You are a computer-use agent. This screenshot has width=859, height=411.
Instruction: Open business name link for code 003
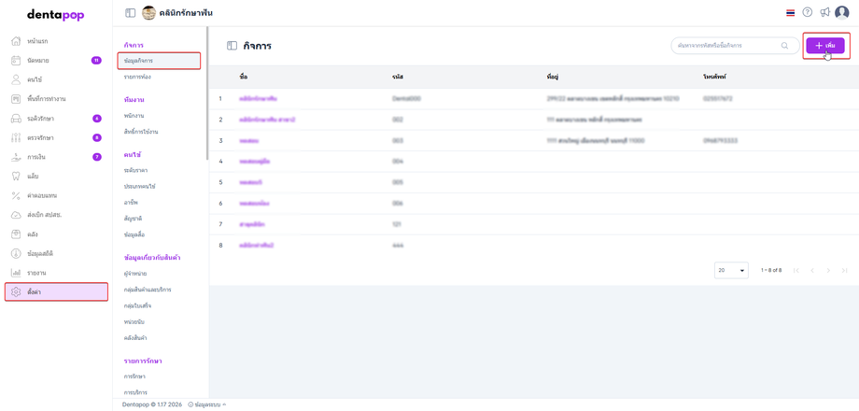(x=249, y=140)
